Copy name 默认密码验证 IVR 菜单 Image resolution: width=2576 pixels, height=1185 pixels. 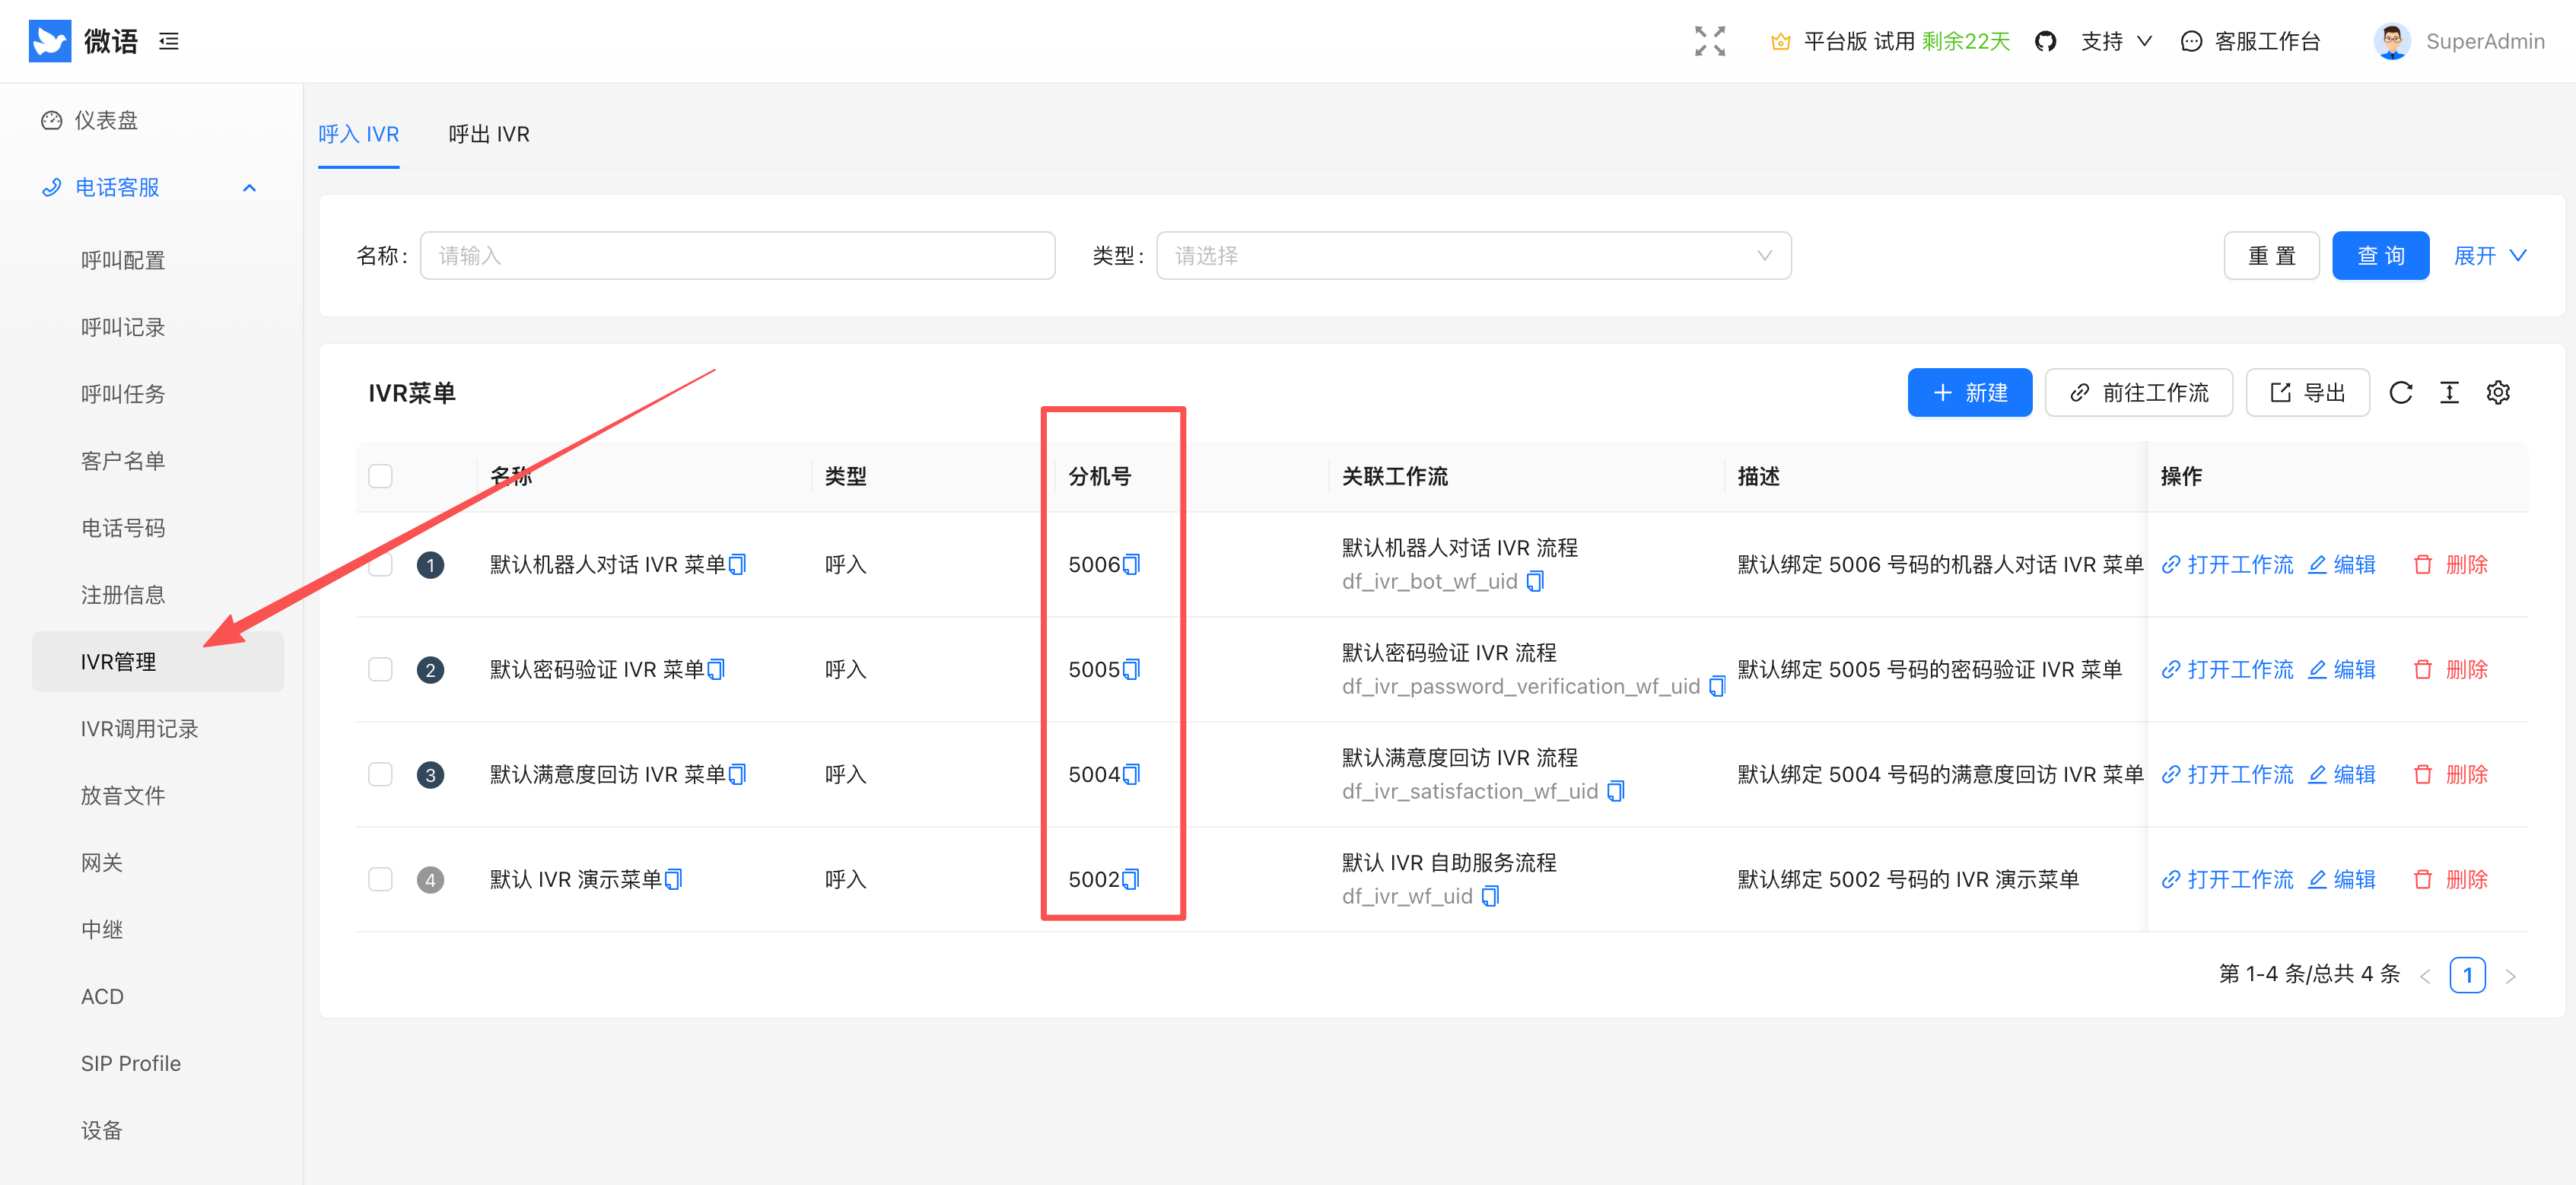pyautogui.click(x=716, y=670)
